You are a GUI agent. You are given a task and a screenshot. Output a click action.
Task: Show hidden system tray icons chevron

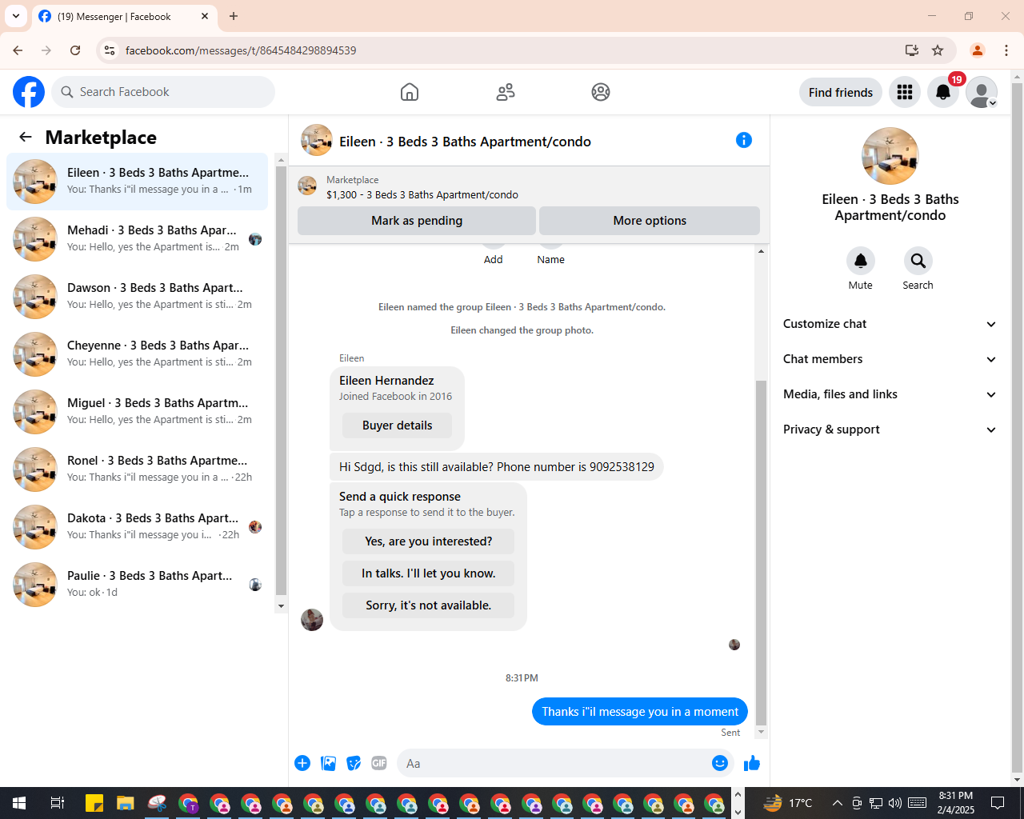pyautogui.click(x=837, y=803)
